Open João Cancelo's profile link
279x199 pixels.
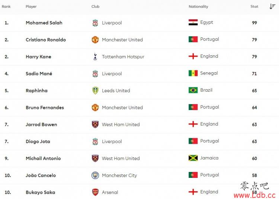pos(41,175)
